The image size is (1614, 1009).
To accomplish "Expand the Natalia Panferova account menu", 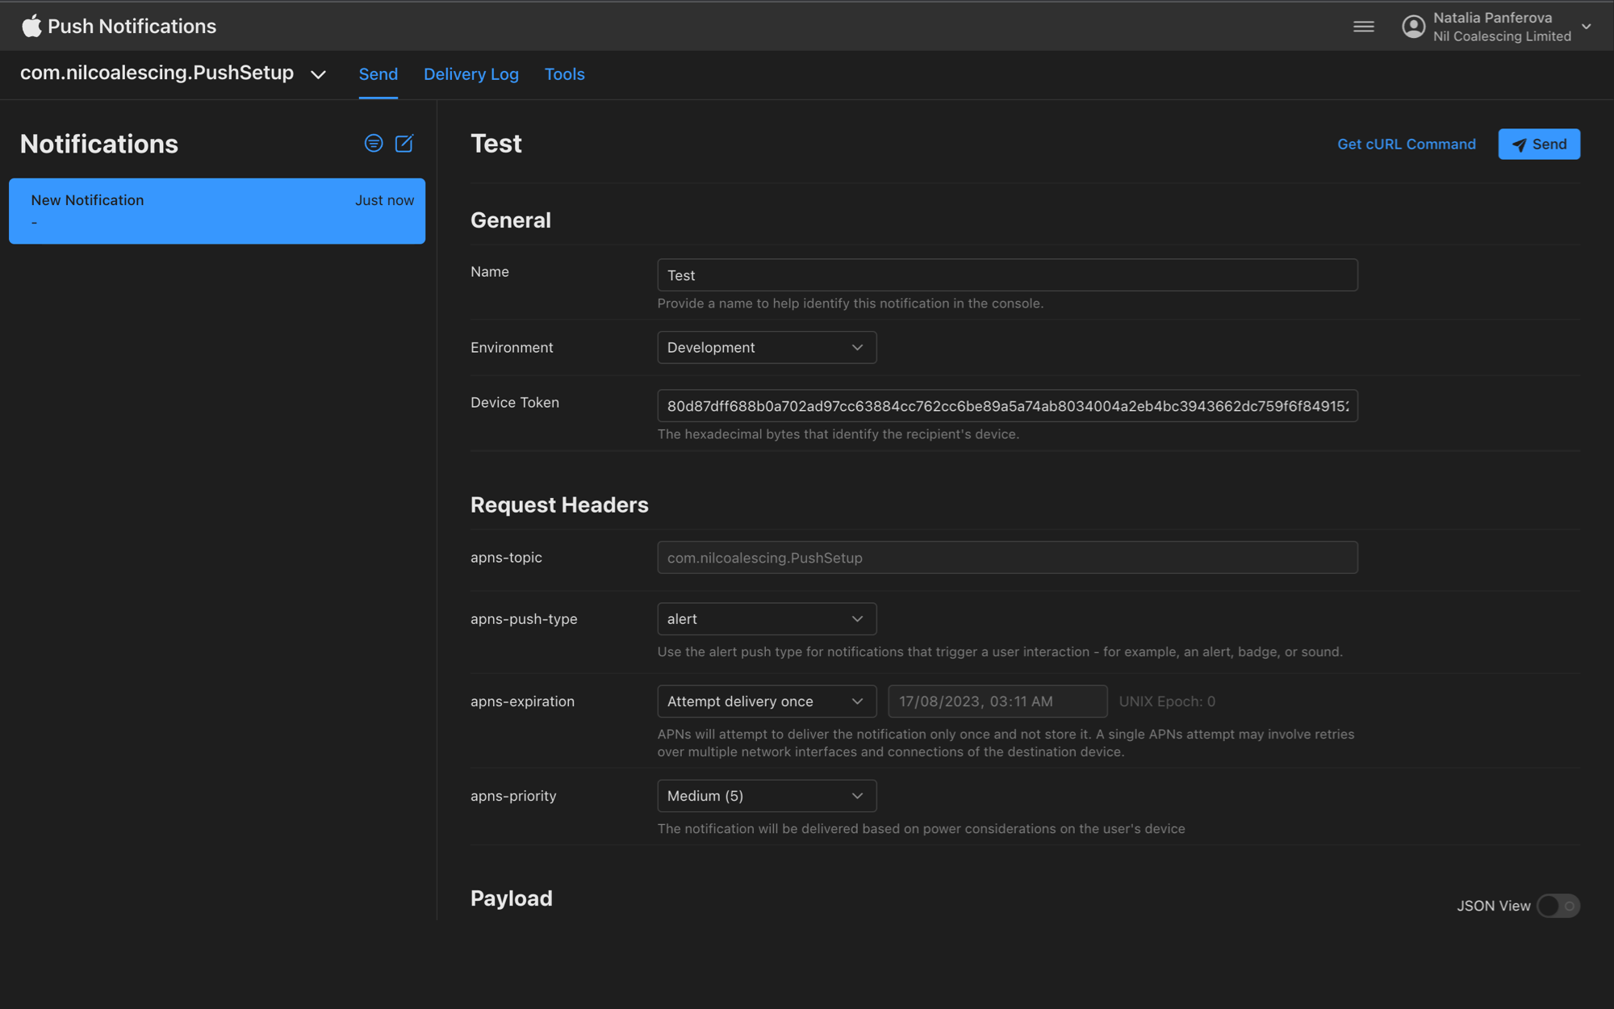I will (x=1587, y=26).
